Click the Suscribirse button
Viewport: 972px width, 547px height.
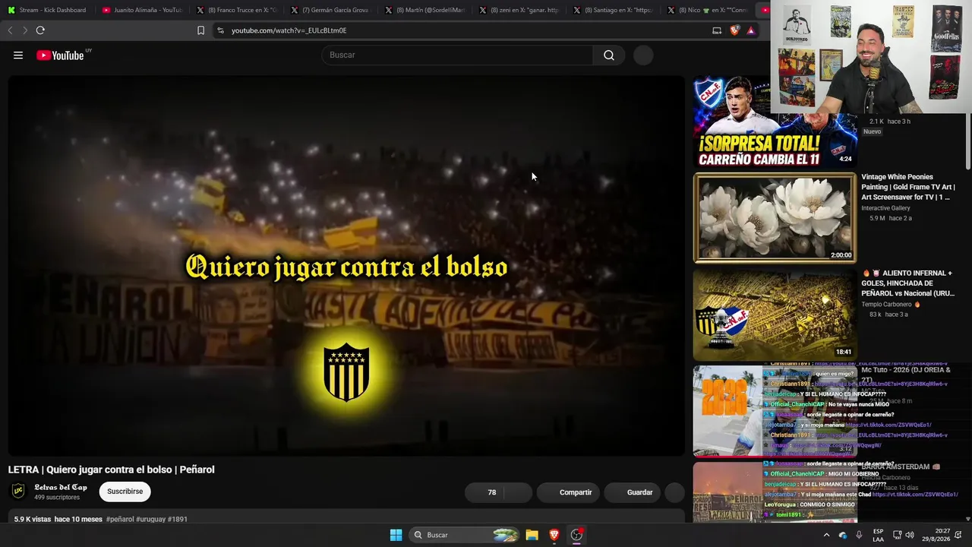click(125, 492)
